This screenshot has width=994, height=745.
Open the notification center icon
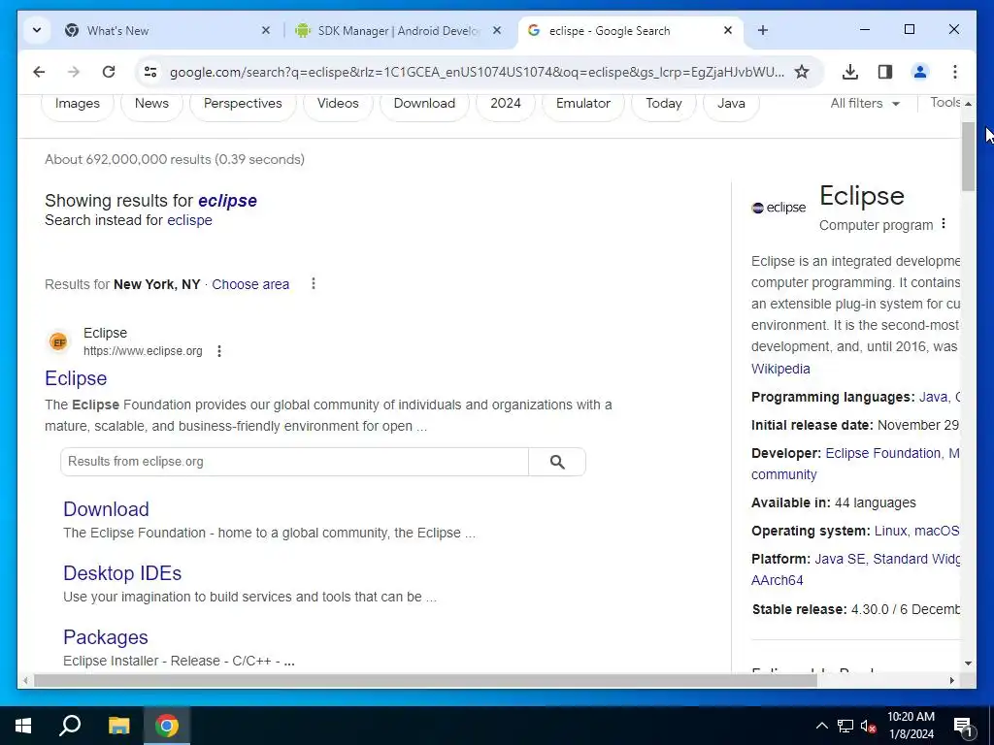pos(964,727)
